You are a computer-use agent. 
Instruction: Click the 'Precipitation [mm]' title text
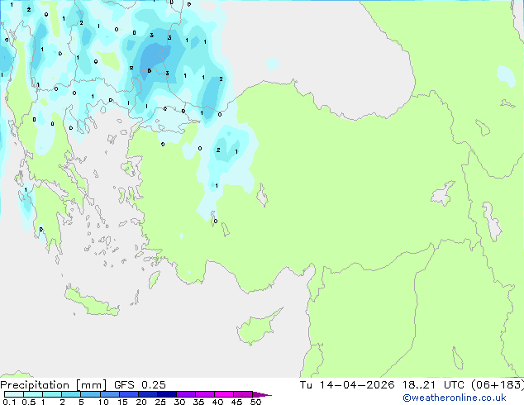click(53, 385)
